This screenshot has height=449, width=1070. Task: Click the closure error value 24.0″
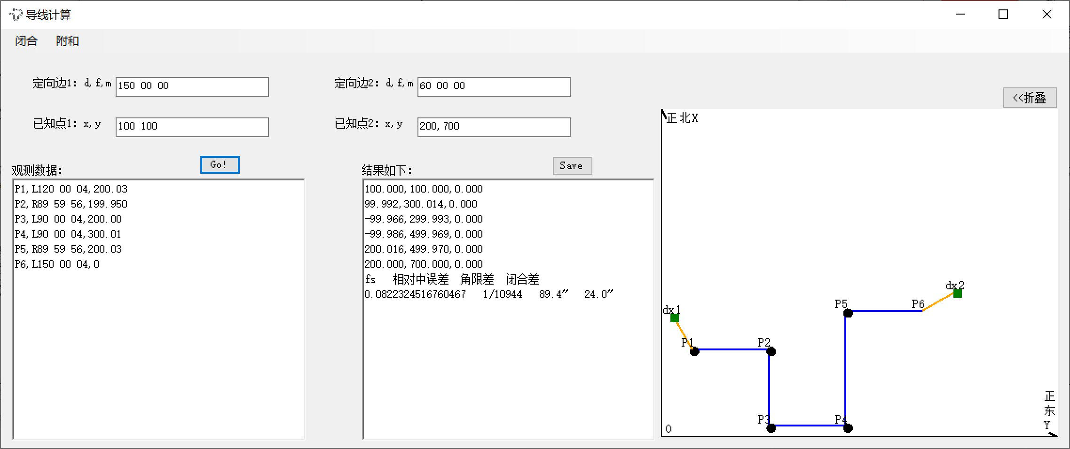[x=598, y=294]
